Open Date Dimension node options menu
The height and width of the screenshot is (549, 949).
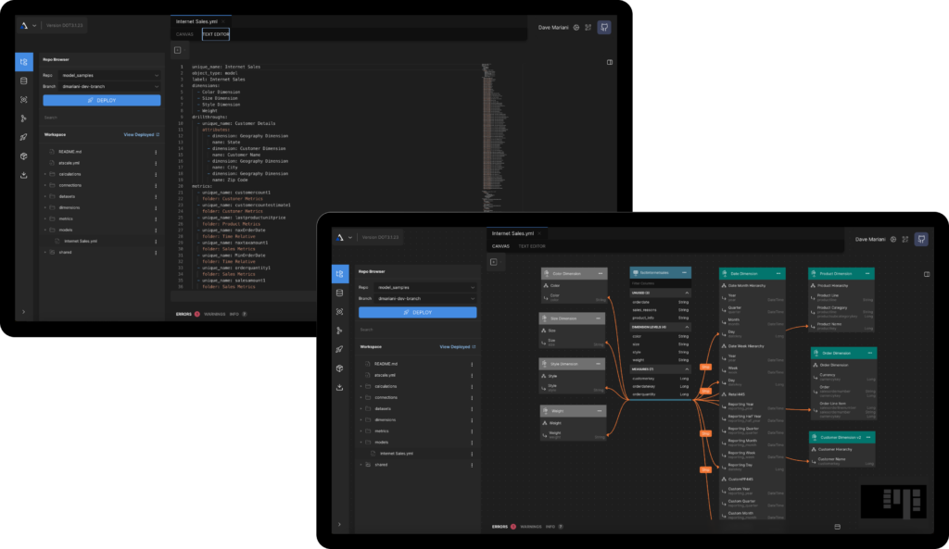pyautogui.click(x=778, y=273)
